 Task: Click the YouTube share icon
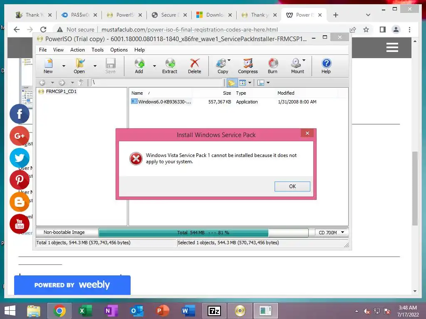click(20, 224)
